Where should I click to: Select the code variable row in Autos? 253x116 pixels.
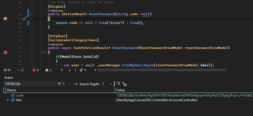coord(128,95)
